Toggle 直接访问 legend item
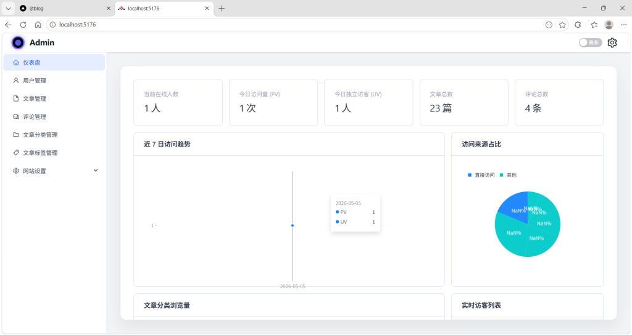The width and height of the screenshot is (632, 335). (x=481, y=175)
